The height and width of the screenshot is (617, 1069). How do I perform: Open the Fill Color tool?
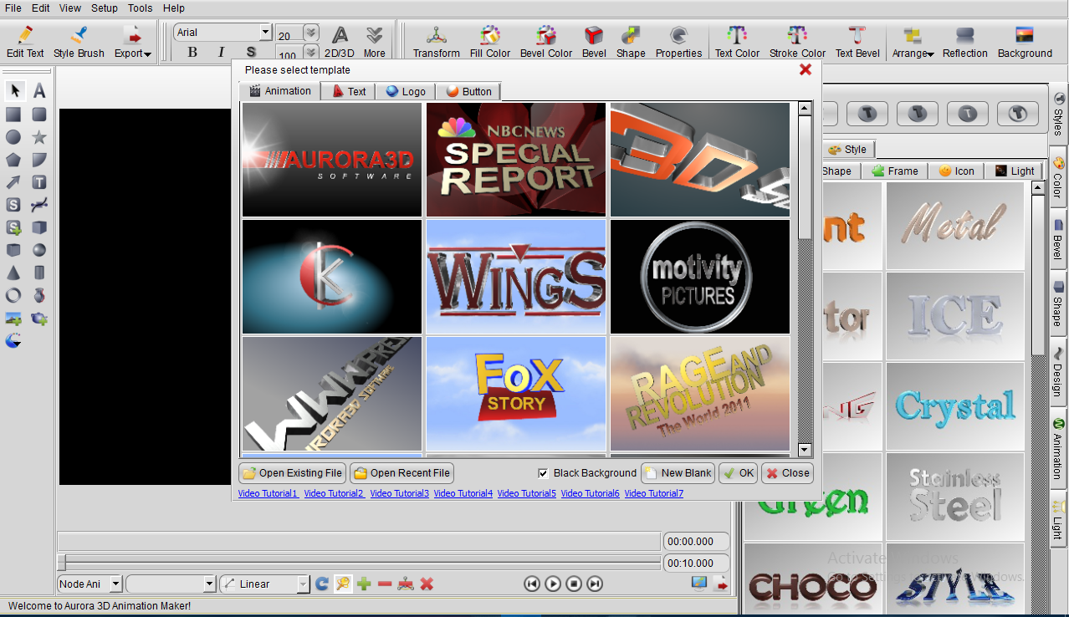490,42
